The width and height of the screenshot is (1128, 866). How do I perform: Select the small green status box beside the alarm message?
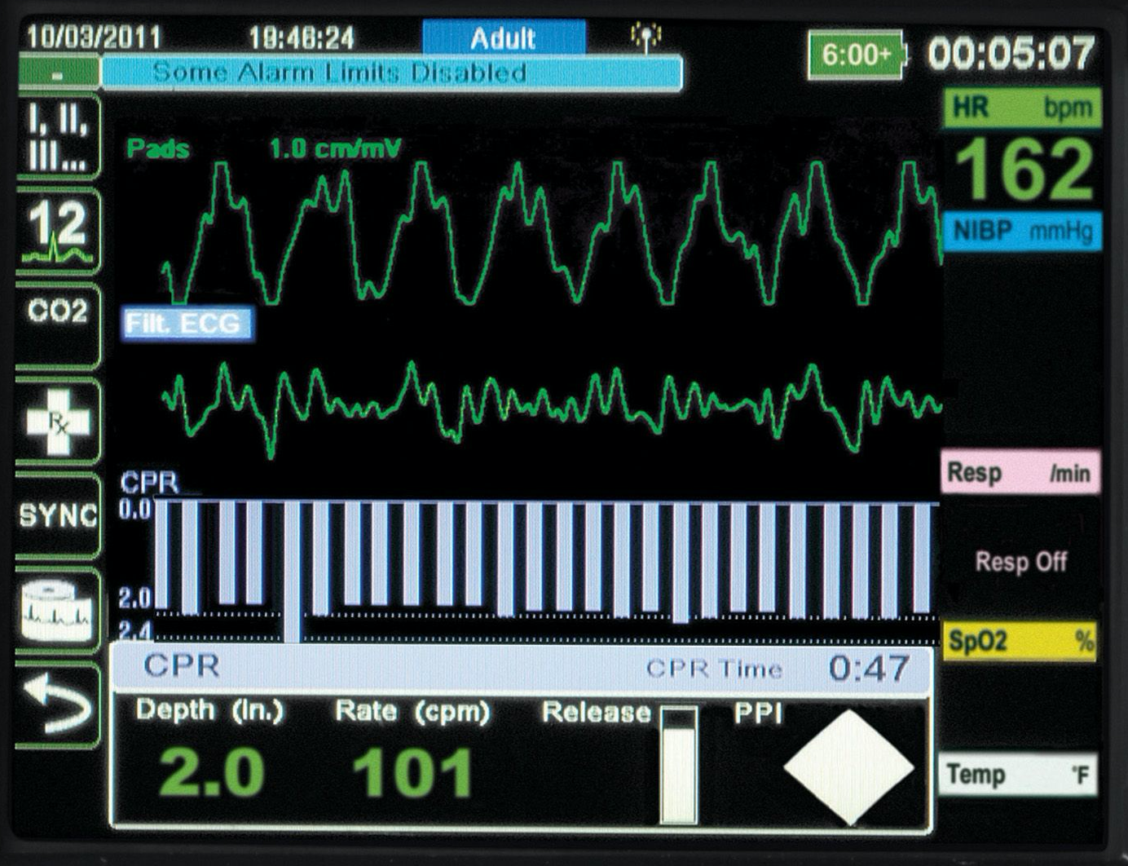pyautogui.click(x=58, y=73)
